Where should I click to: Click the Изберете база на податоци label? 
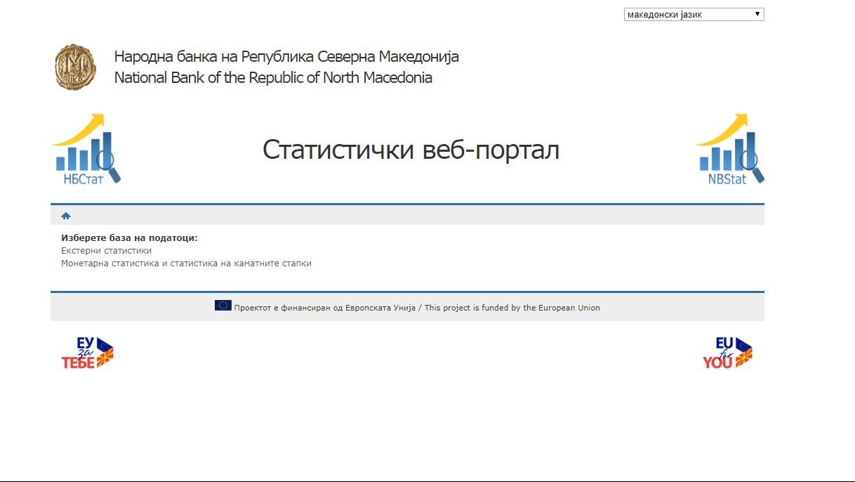pyautogui.click(x=129, y=238)
